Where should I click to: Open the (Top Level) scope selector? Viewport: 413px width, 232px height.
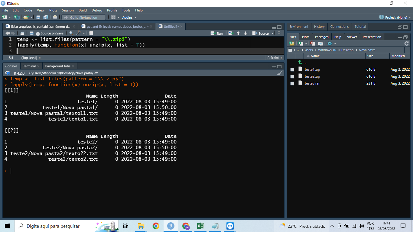[x=31, y=58]
